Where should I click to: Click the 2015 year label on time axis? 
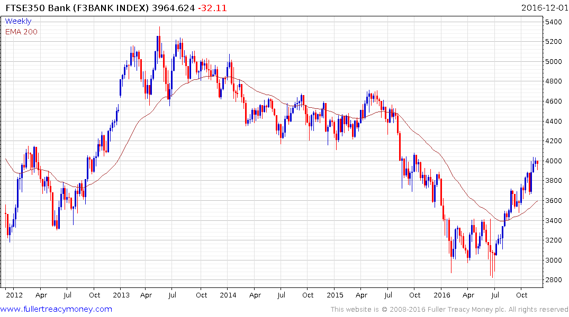[x=335, y=295]
